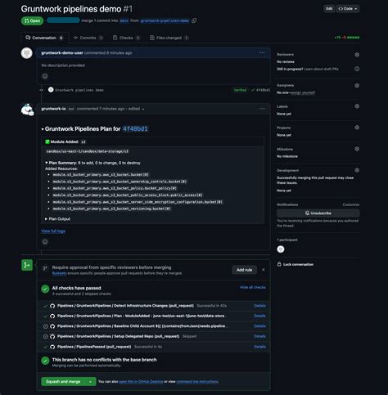The width and height of the screenshot is (388, 395).
Task: Click assign yourself link
Action: [x=303, y=92]
